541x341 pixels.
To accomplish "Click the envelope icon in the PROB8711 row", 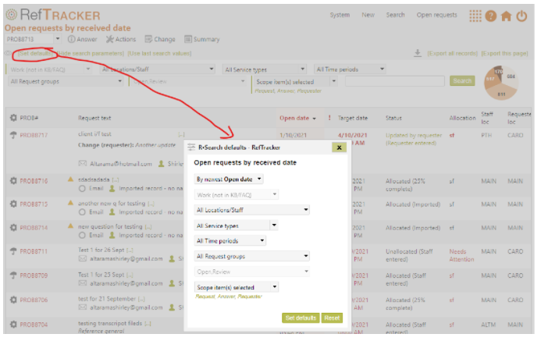I will click(83, 258).
